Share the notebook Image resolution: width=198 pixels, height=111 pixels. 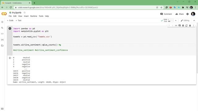tap(179, 14)
